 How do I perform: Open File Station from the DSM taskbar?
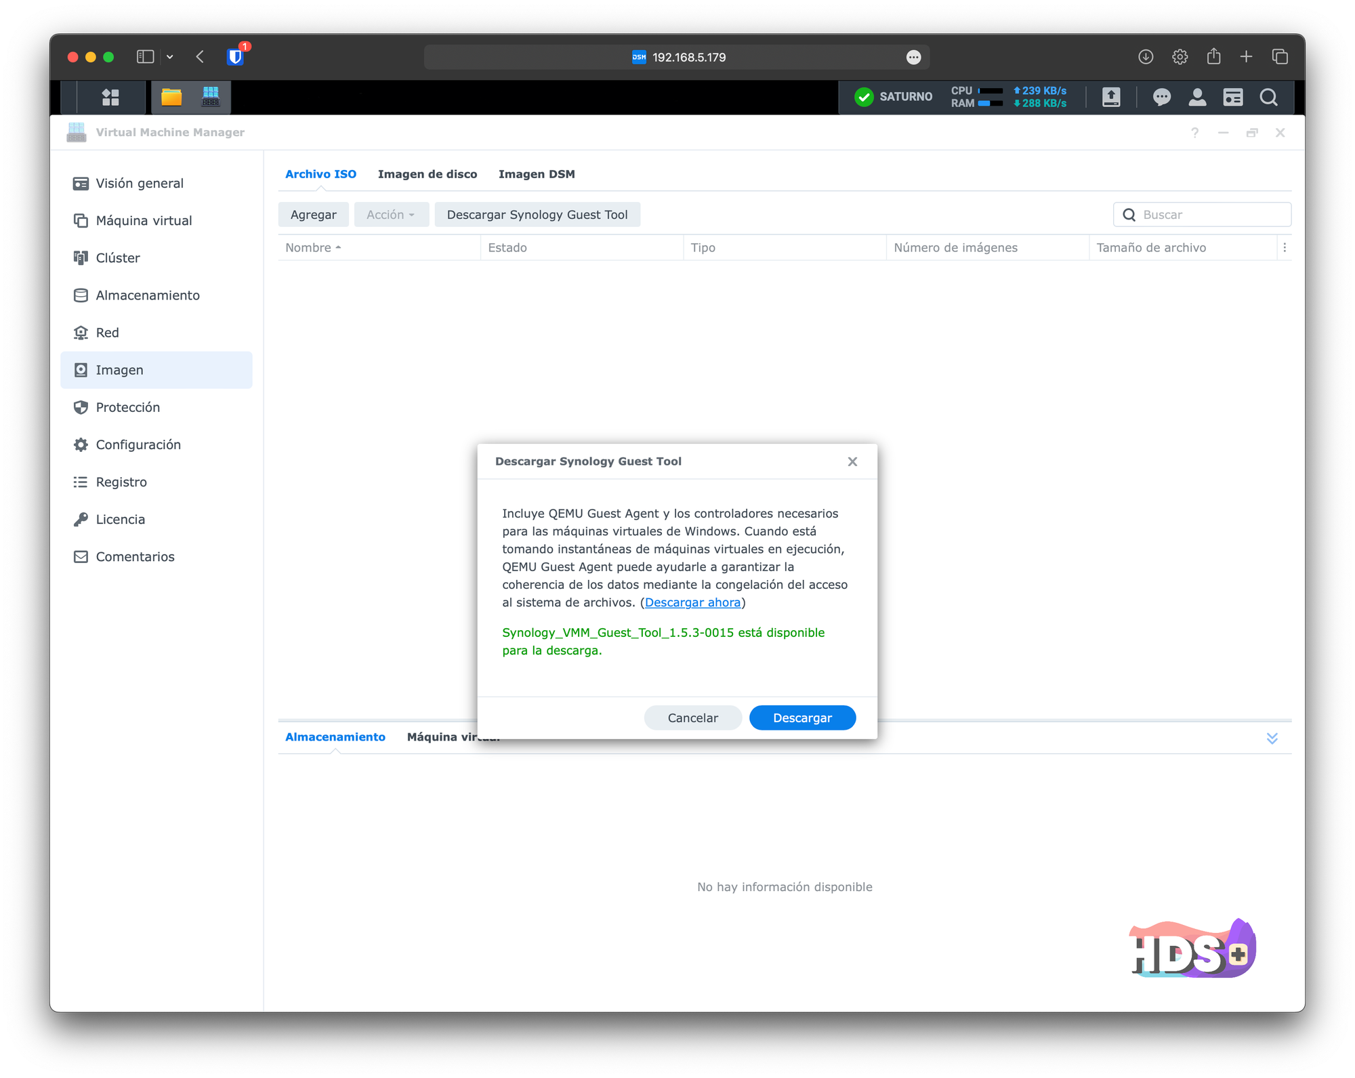click(x=171, y=98)
